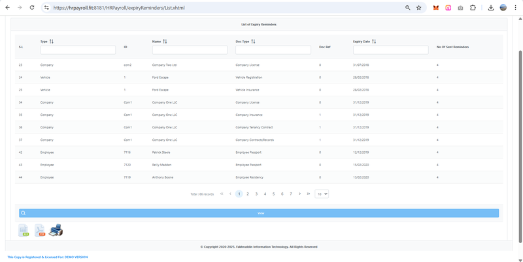This screenshot has width=523, height=262.
Task: Select page 2 in paginator
Action: 248,194
